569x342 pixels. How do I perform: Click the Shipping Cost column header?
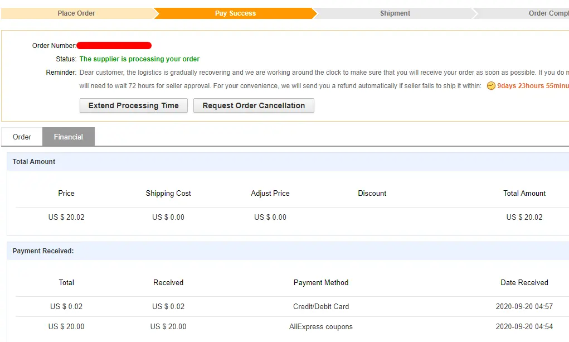pyautogui.click(x=168, y=194)
